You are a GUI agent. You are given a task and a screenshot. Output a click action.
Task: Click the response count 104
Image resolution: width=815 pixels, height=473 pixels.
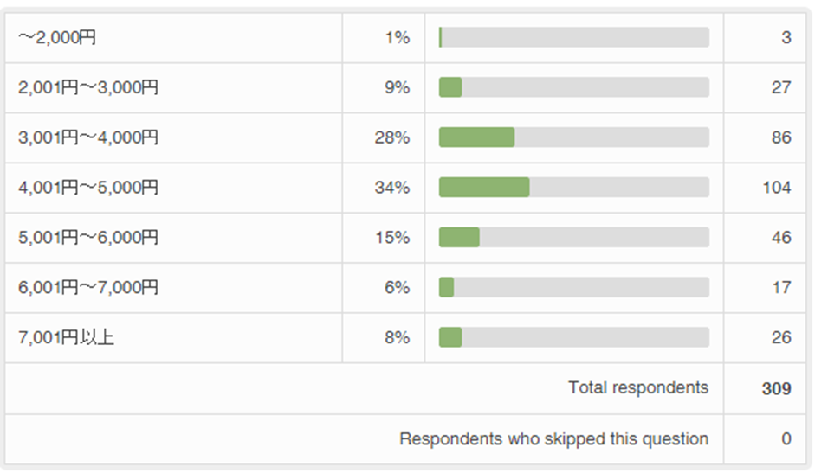(x=776, y=188)
